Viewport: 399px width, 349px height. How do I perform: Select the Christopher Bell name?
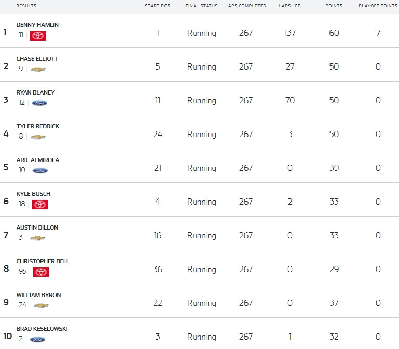click(x=43, y=261)
